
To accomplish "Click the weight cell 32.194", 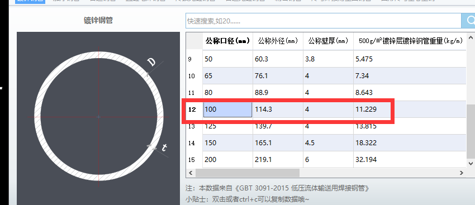I will (410, 160).
